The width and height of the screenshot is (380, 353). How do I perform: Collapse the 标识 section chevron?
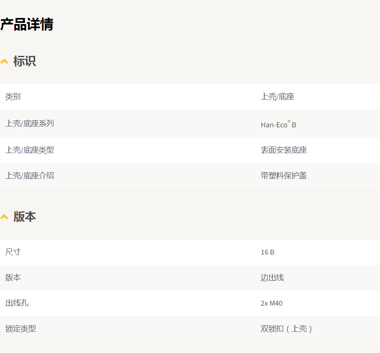(4, 61)
